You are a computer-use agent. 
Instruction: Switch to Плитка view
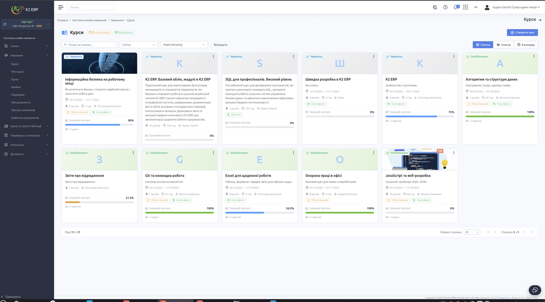(x=483, y=45)
